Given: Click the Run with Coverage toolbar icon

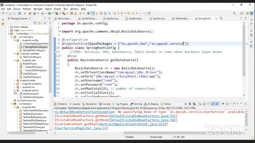Looking at the screenshot, I should (x=57, y=14).
